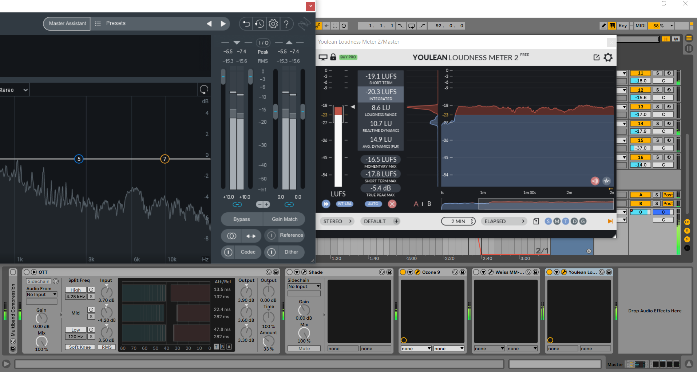Click Ozone undo arrow icon

[246, 24]
